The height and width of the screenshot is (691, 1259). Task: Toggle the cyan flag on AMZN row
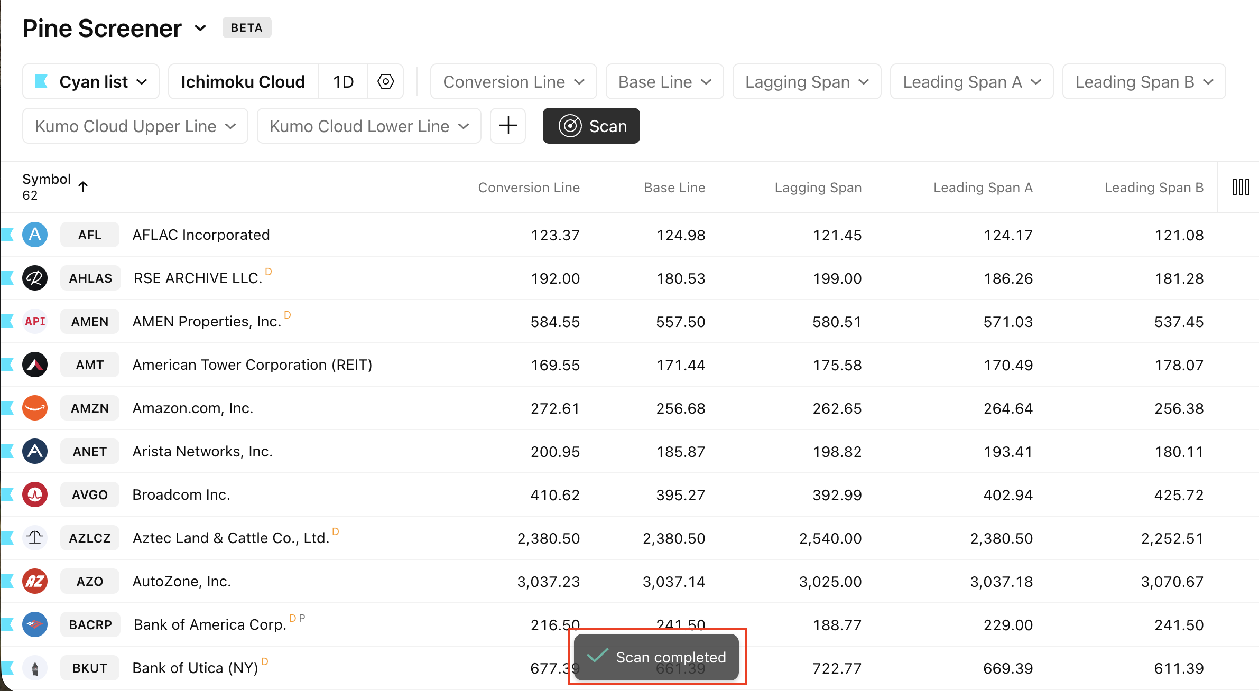(x=7, y=408)
